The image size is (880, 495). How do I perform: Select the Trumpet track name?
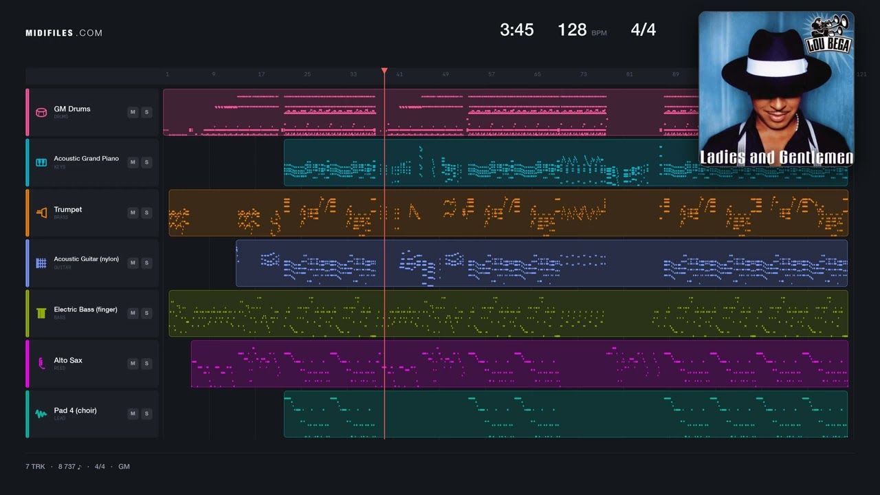(x=68, y=210)
